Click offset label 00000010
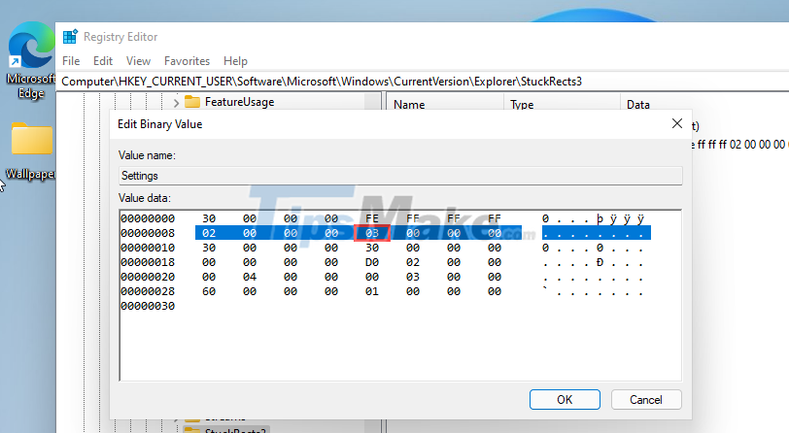 click(148, 248)
